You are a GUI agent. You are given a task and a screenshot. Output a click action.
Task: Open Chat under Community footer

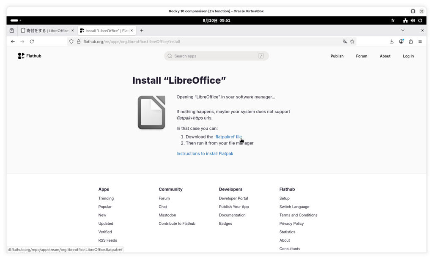pos(163,207)
